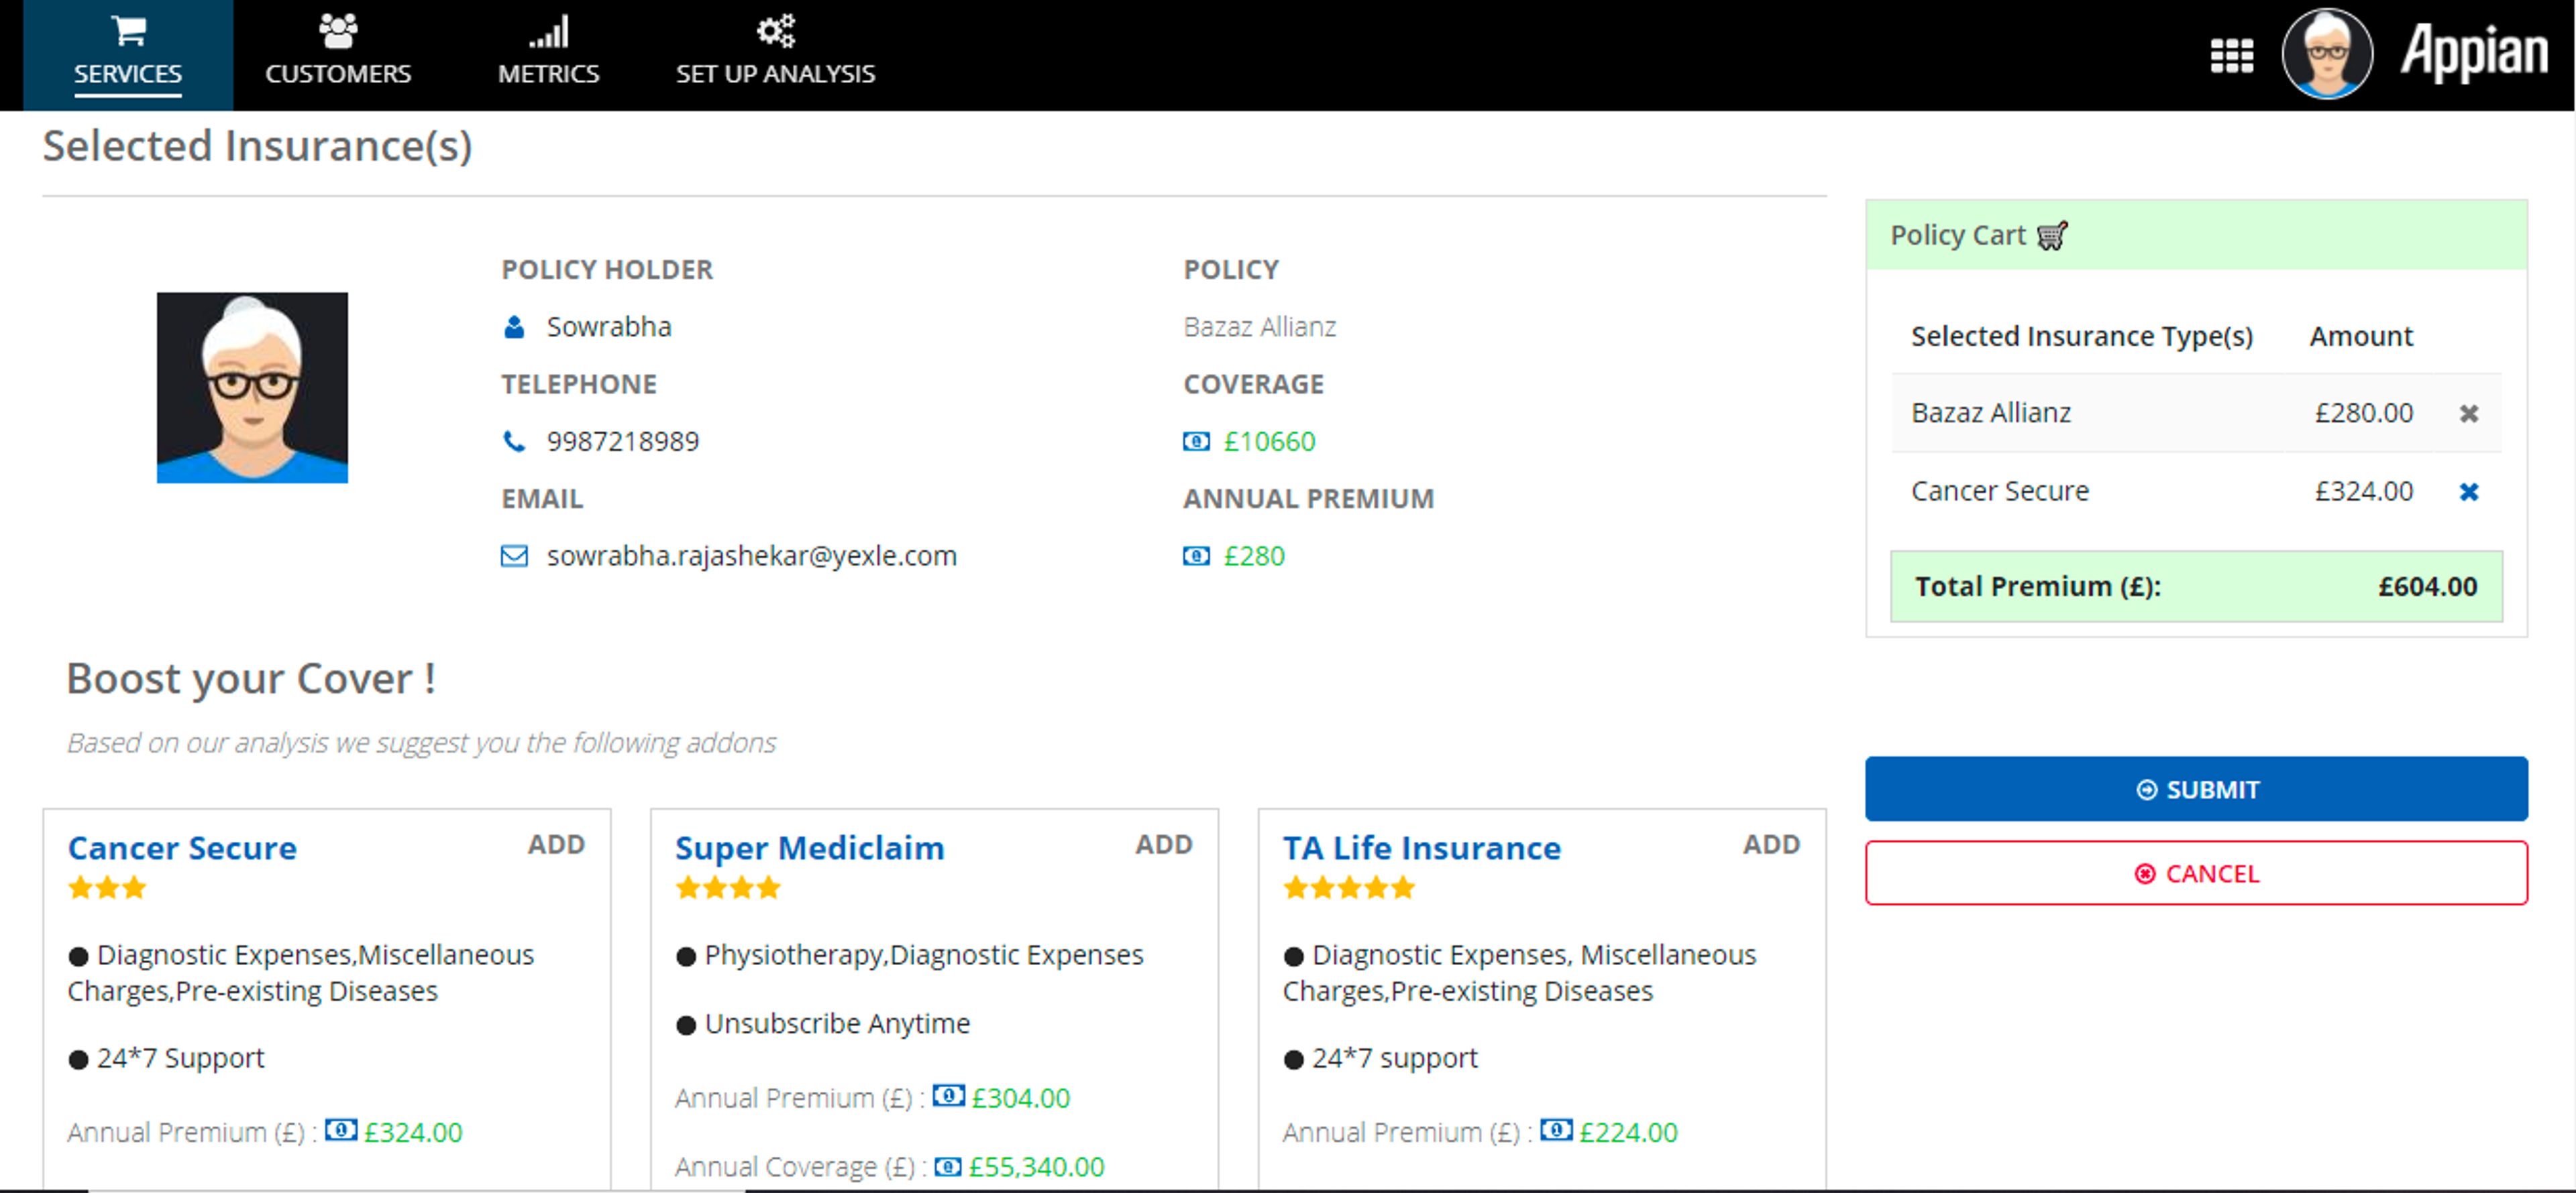Click the Bazaz Allianz row in the cart

[2196, 413]
